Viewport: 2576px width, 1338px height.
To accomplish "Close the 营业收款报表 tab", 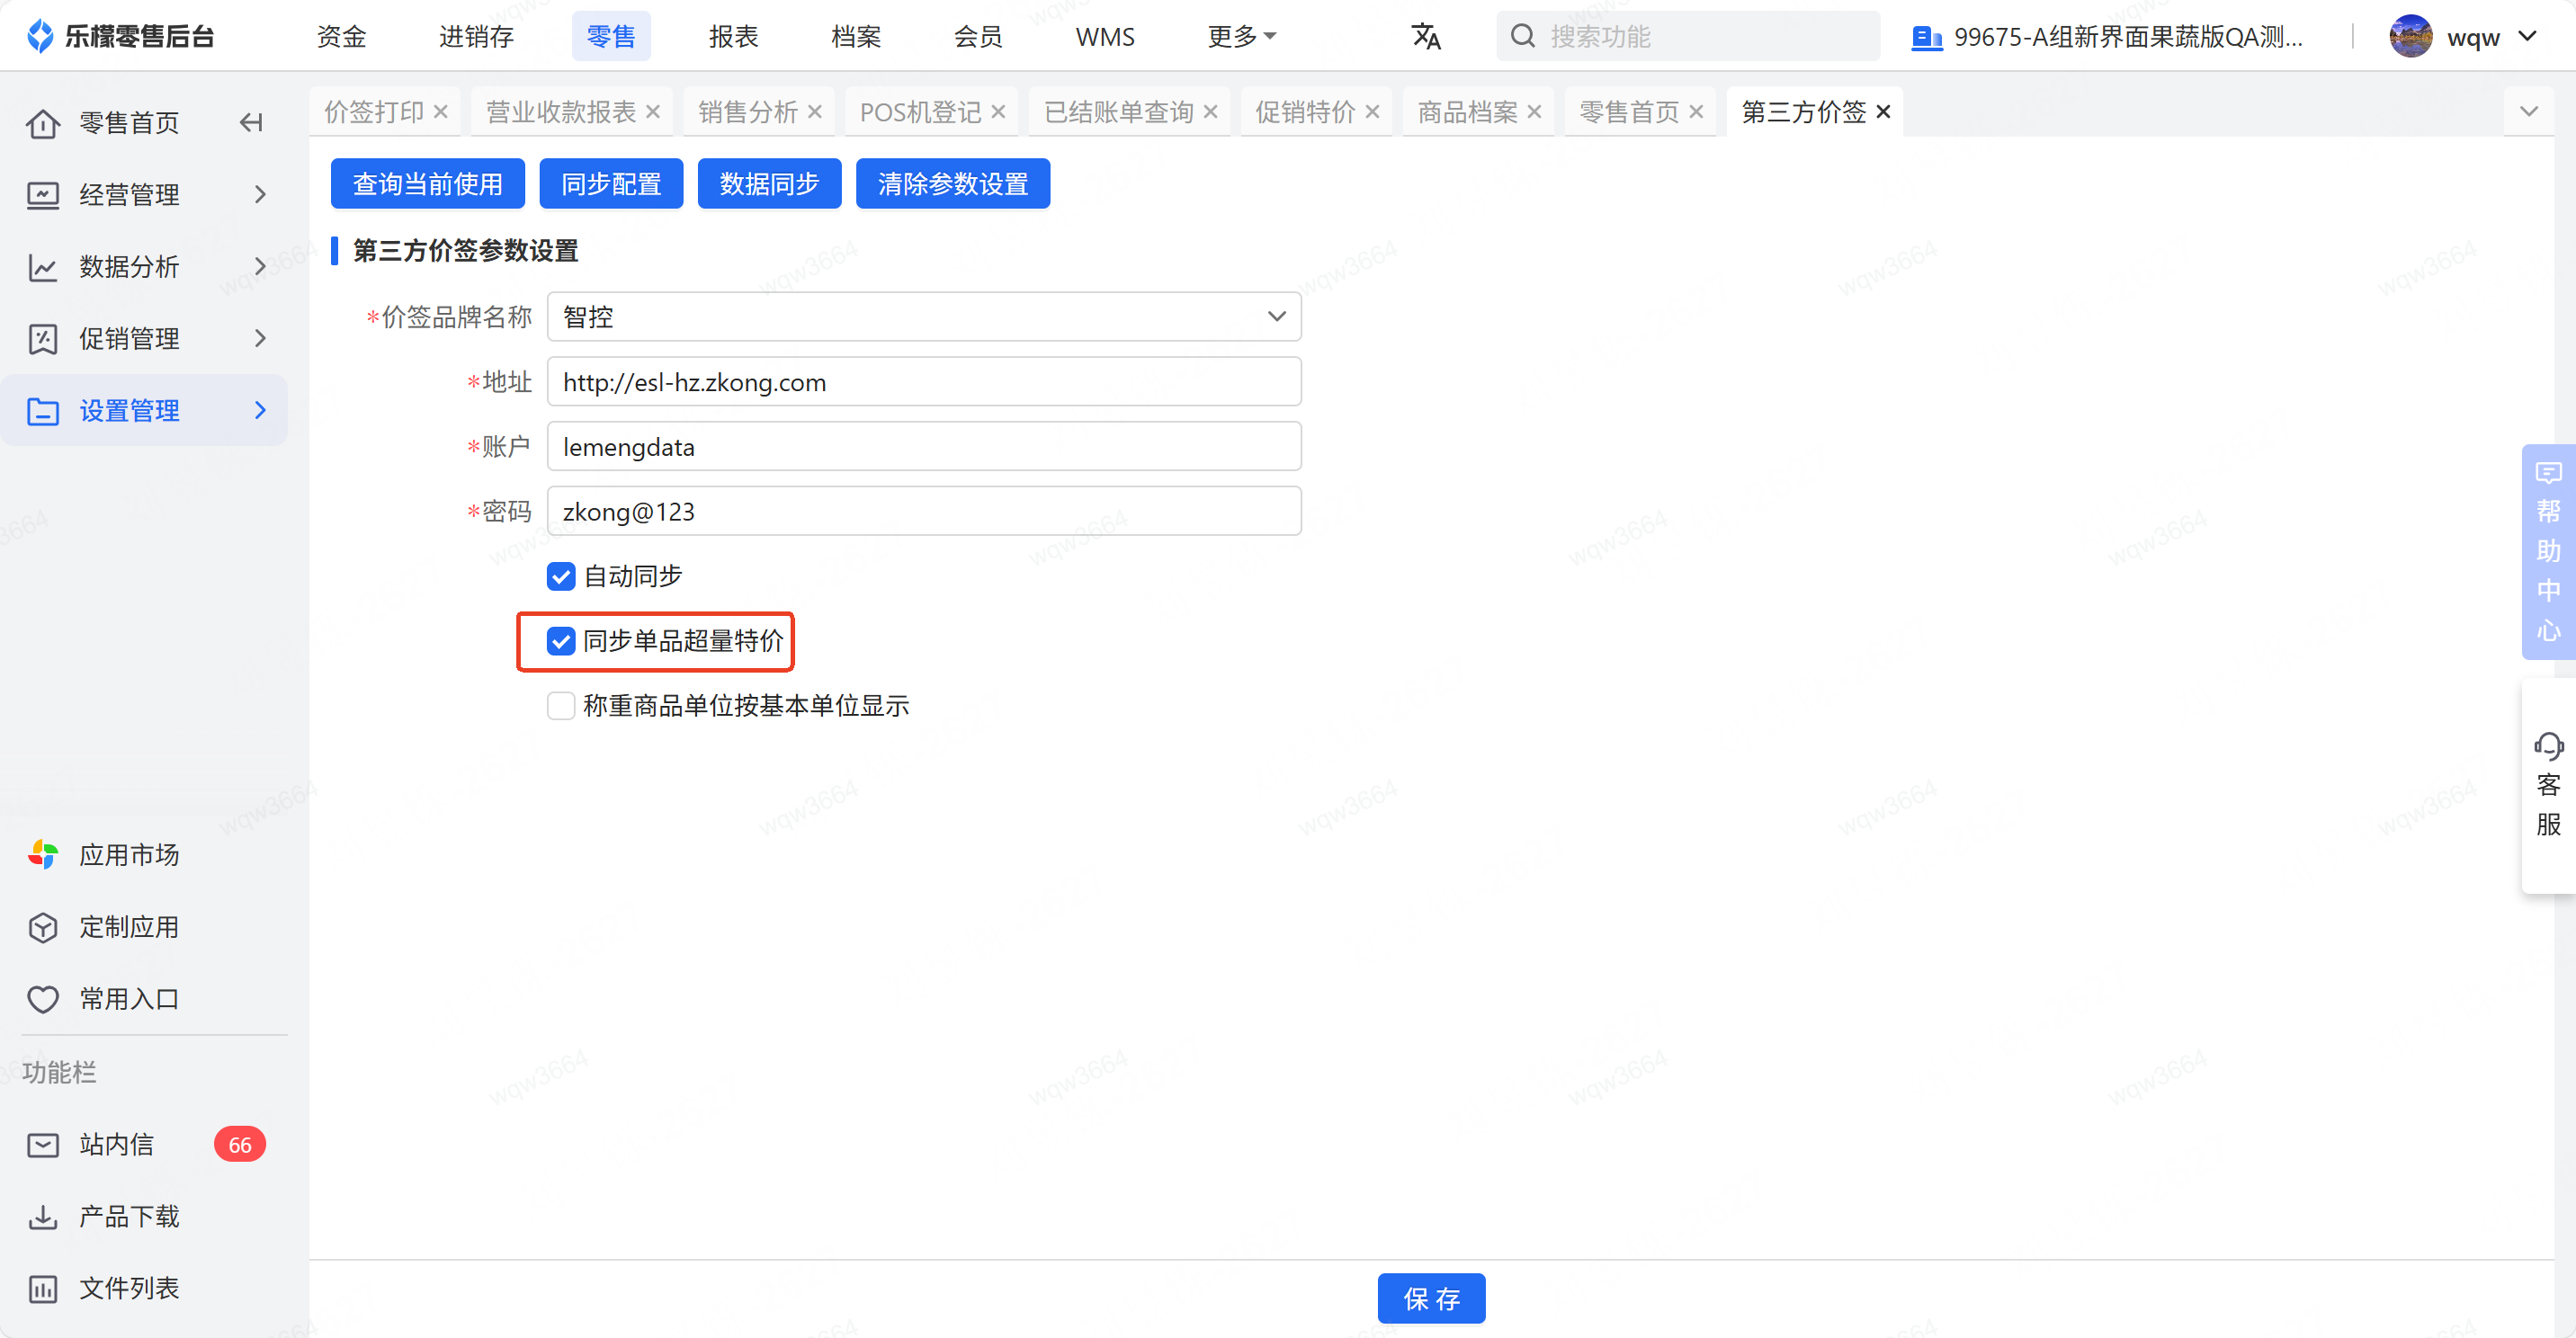I will pos(653,112).
